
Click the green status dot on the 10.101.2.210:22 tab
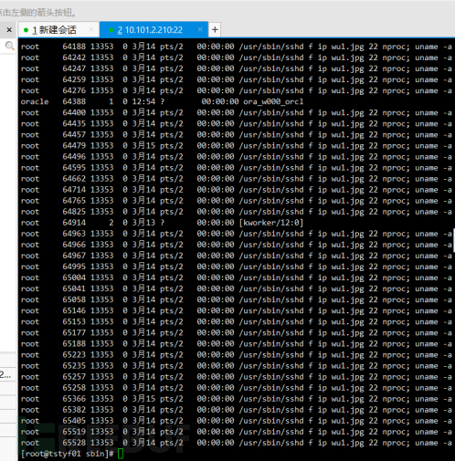tap(111, 30)
